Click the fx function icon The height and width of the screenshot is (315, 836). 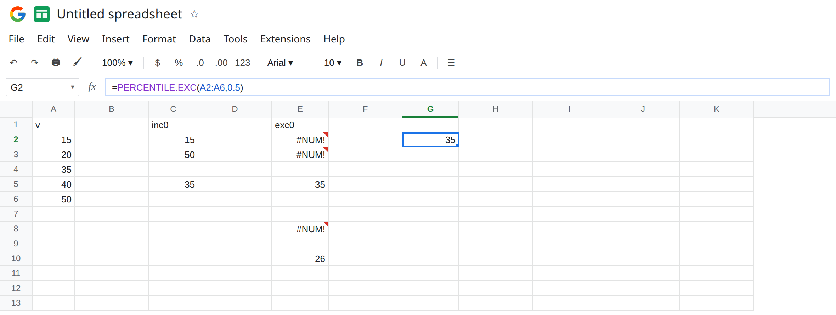92,87
